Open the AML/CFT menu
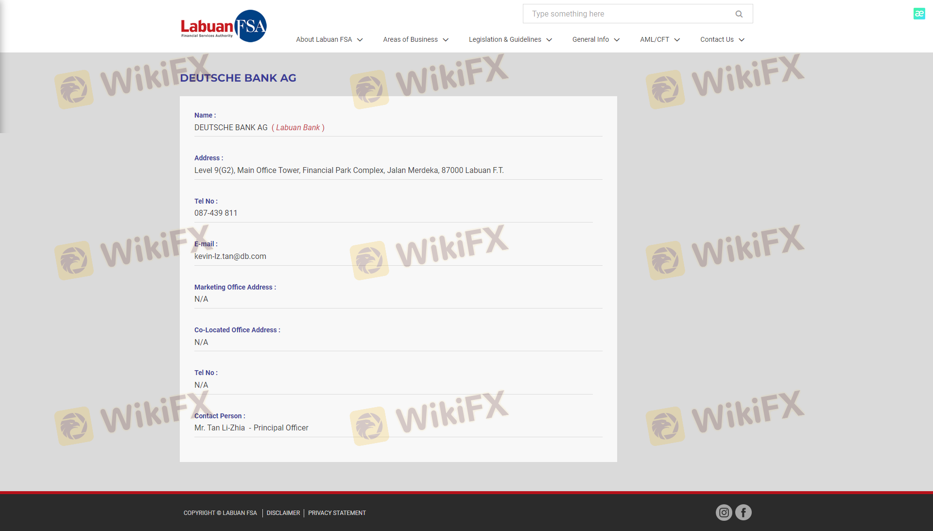The image size is (933, 531). click(x=654, y=39)
